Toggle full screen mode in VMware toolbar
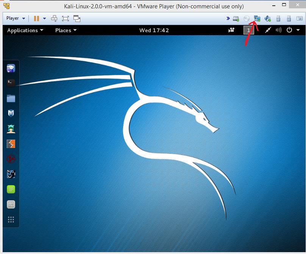 [x=65, y=18]
